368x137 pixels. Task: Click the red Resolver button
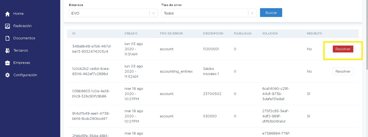point(343,49)
